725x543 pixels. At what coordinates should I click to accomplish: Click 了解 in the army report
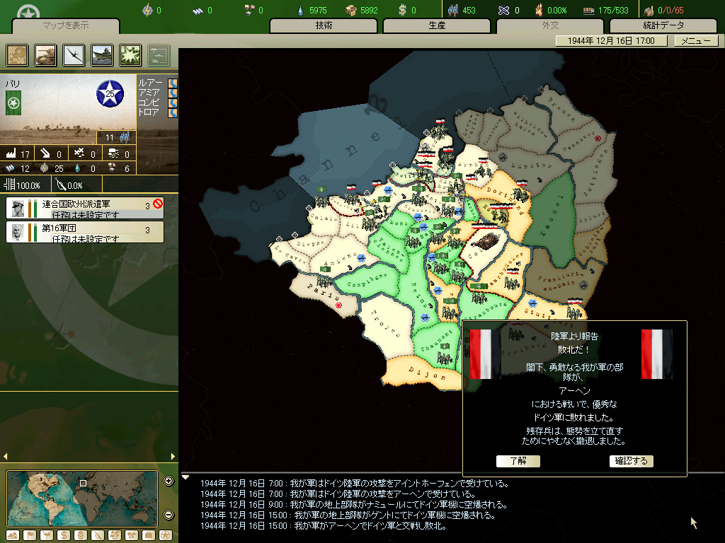pyautogui.click(x=518, y=461)
